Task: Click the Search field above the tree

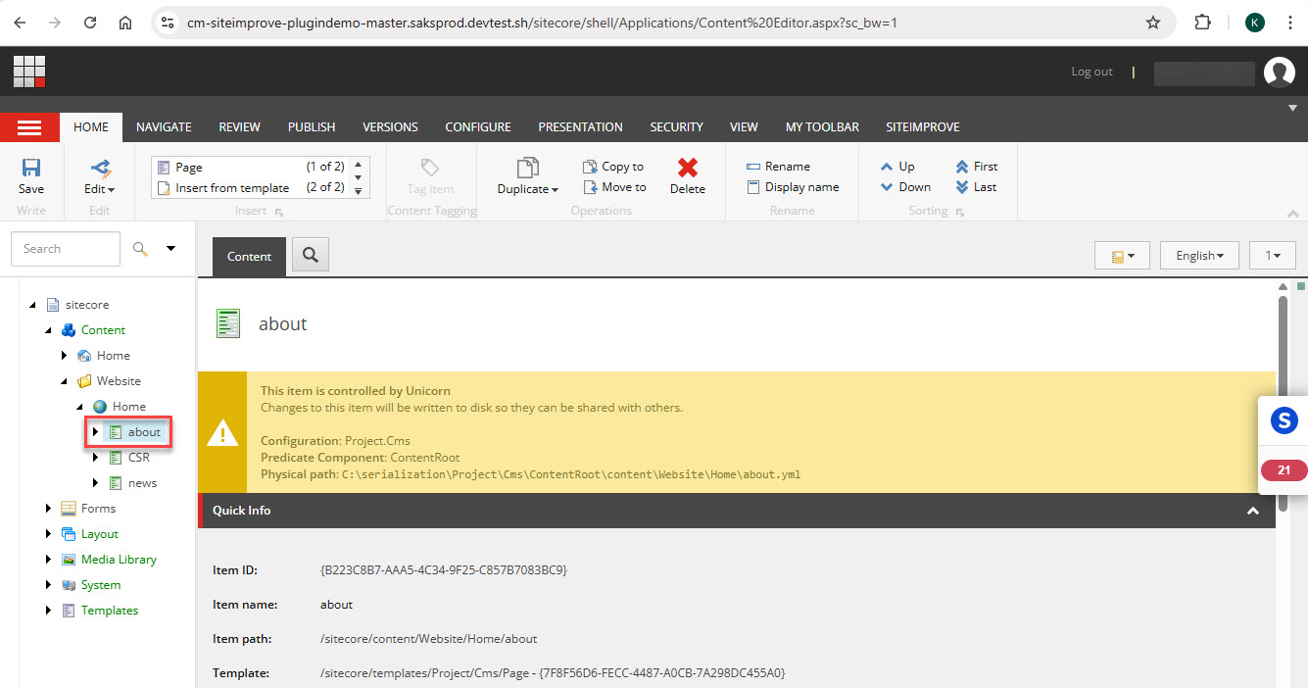Action: pos(65,248)
